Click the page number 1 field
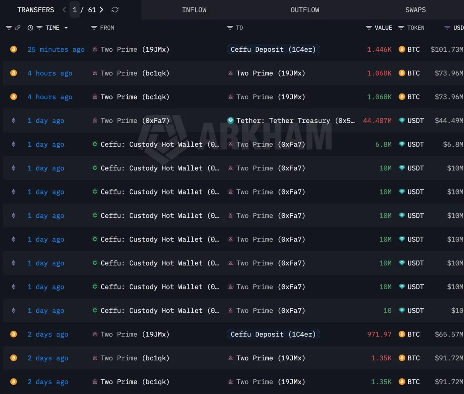Image resolution: width=464 pixels, height=394 pixels. click(75, 10)
